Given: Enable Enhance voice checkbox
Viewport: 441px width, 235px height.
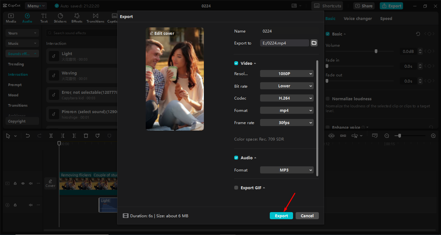Looking at the screenshot, I should tap(328, 127).
